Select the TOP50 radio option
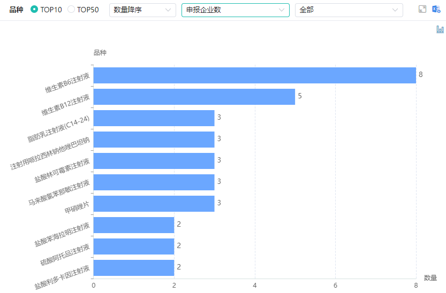 (71, 10)
